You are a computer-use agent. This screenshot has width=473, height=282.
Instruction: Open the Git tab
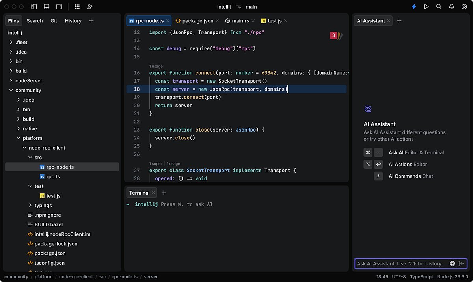[x=54, y=21]
